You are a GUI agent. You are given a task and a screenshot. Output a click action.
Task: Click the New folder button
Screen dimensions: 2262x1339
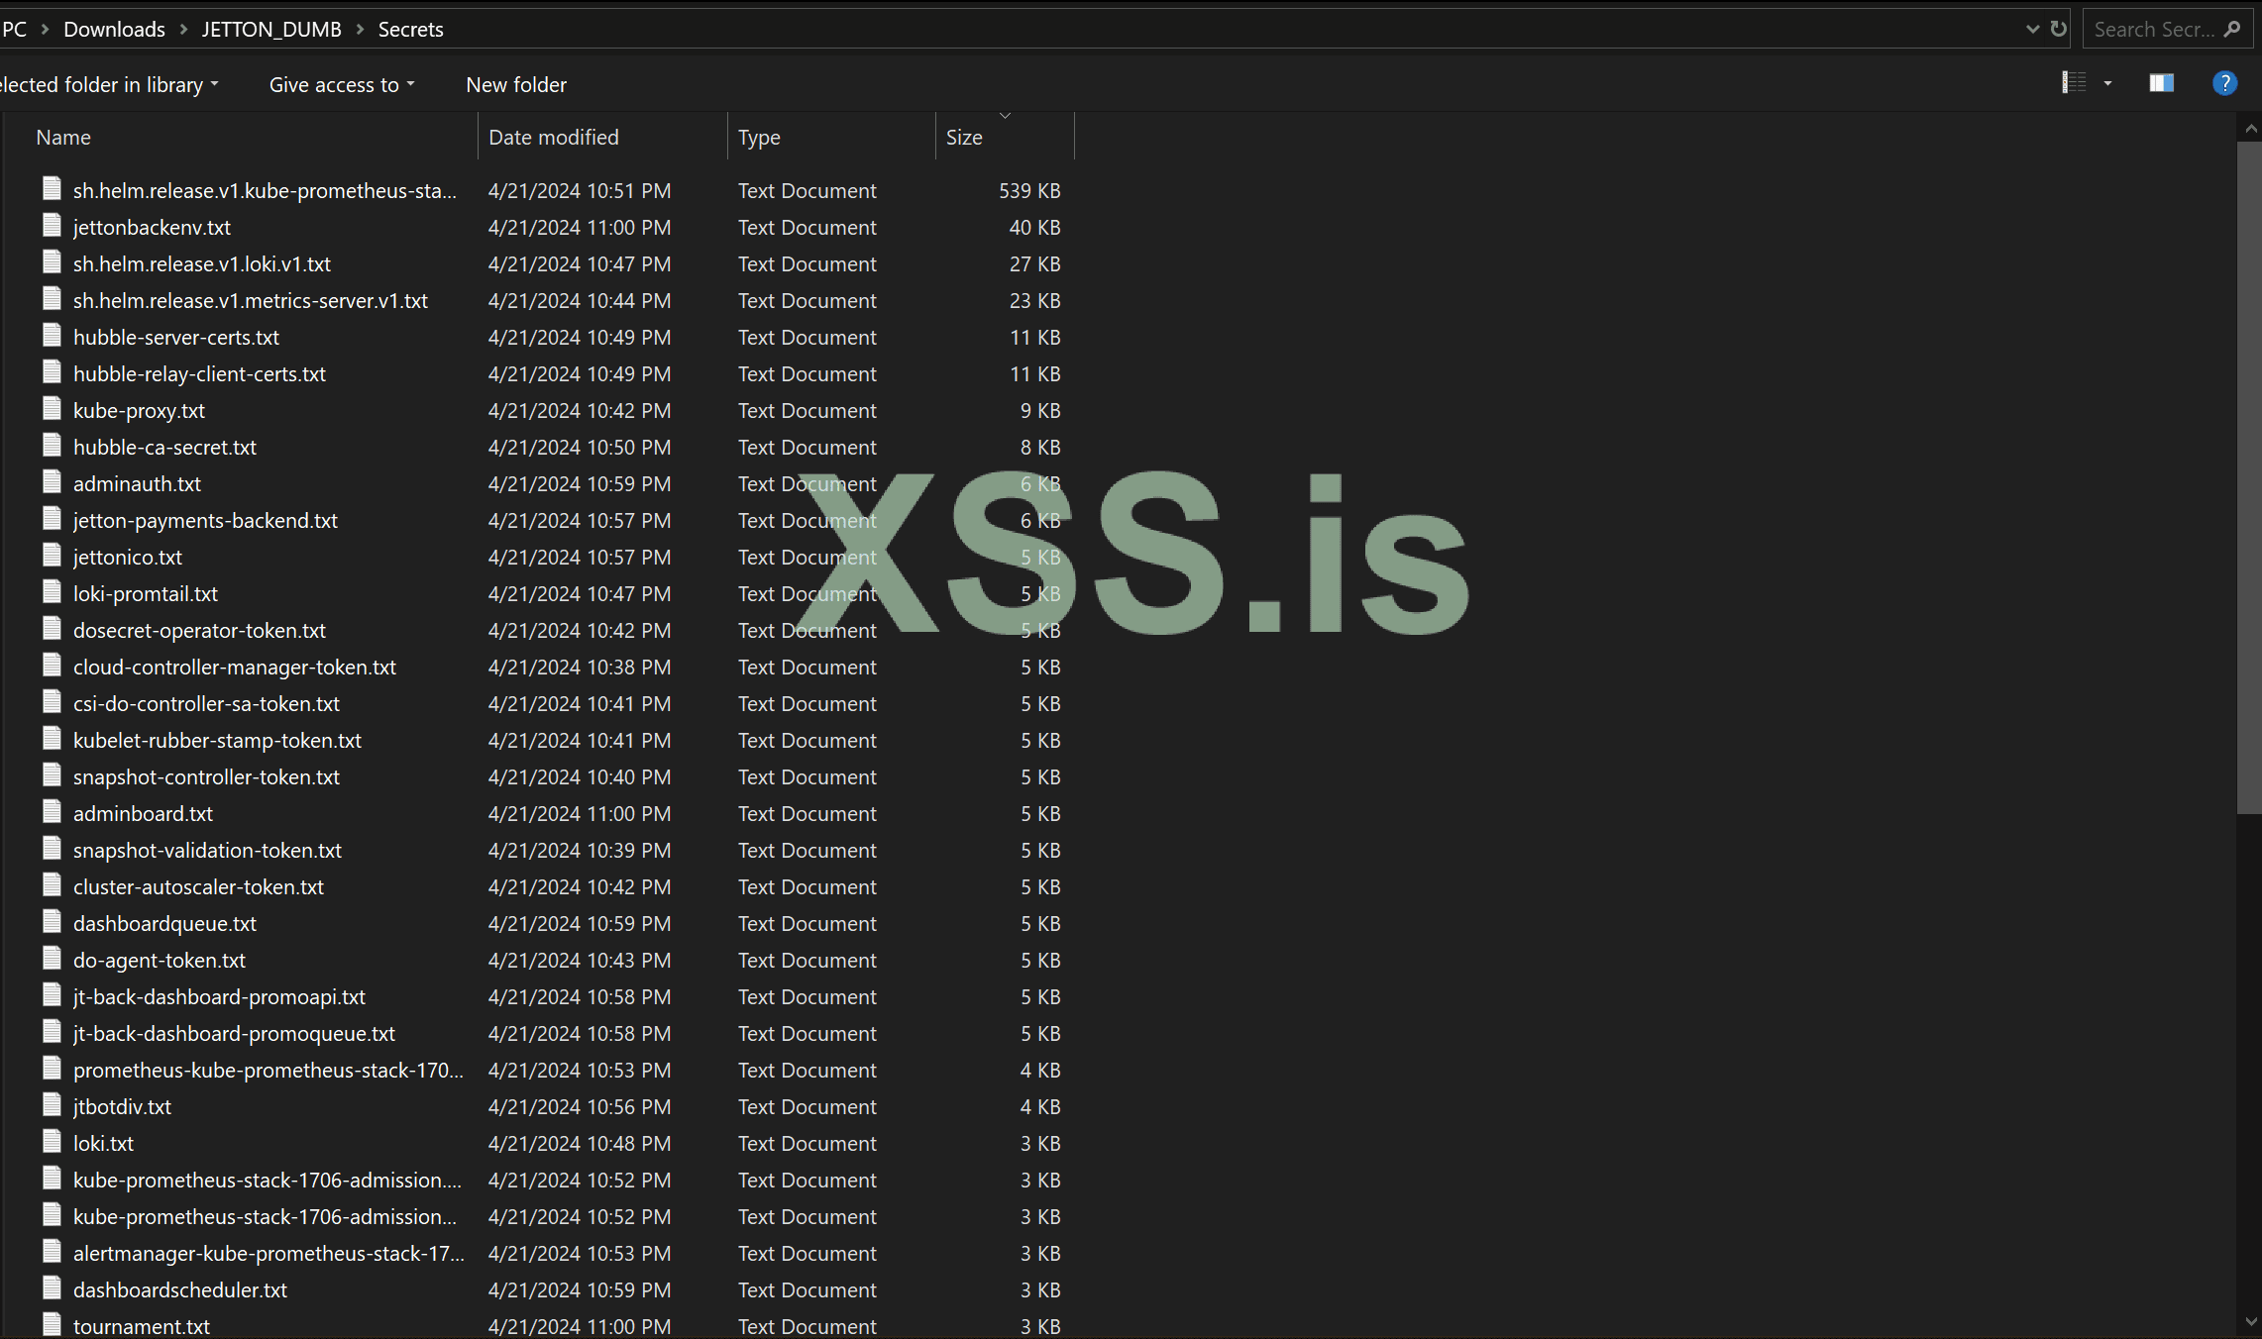(x=516, y=85)
